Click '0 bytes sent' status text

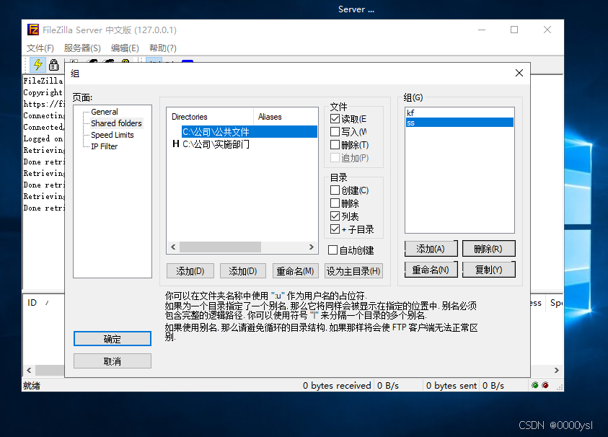click(451, 385)
